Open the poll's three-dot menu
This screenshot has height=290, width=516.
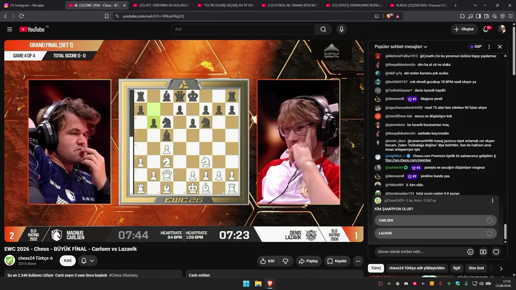[492, 201]
